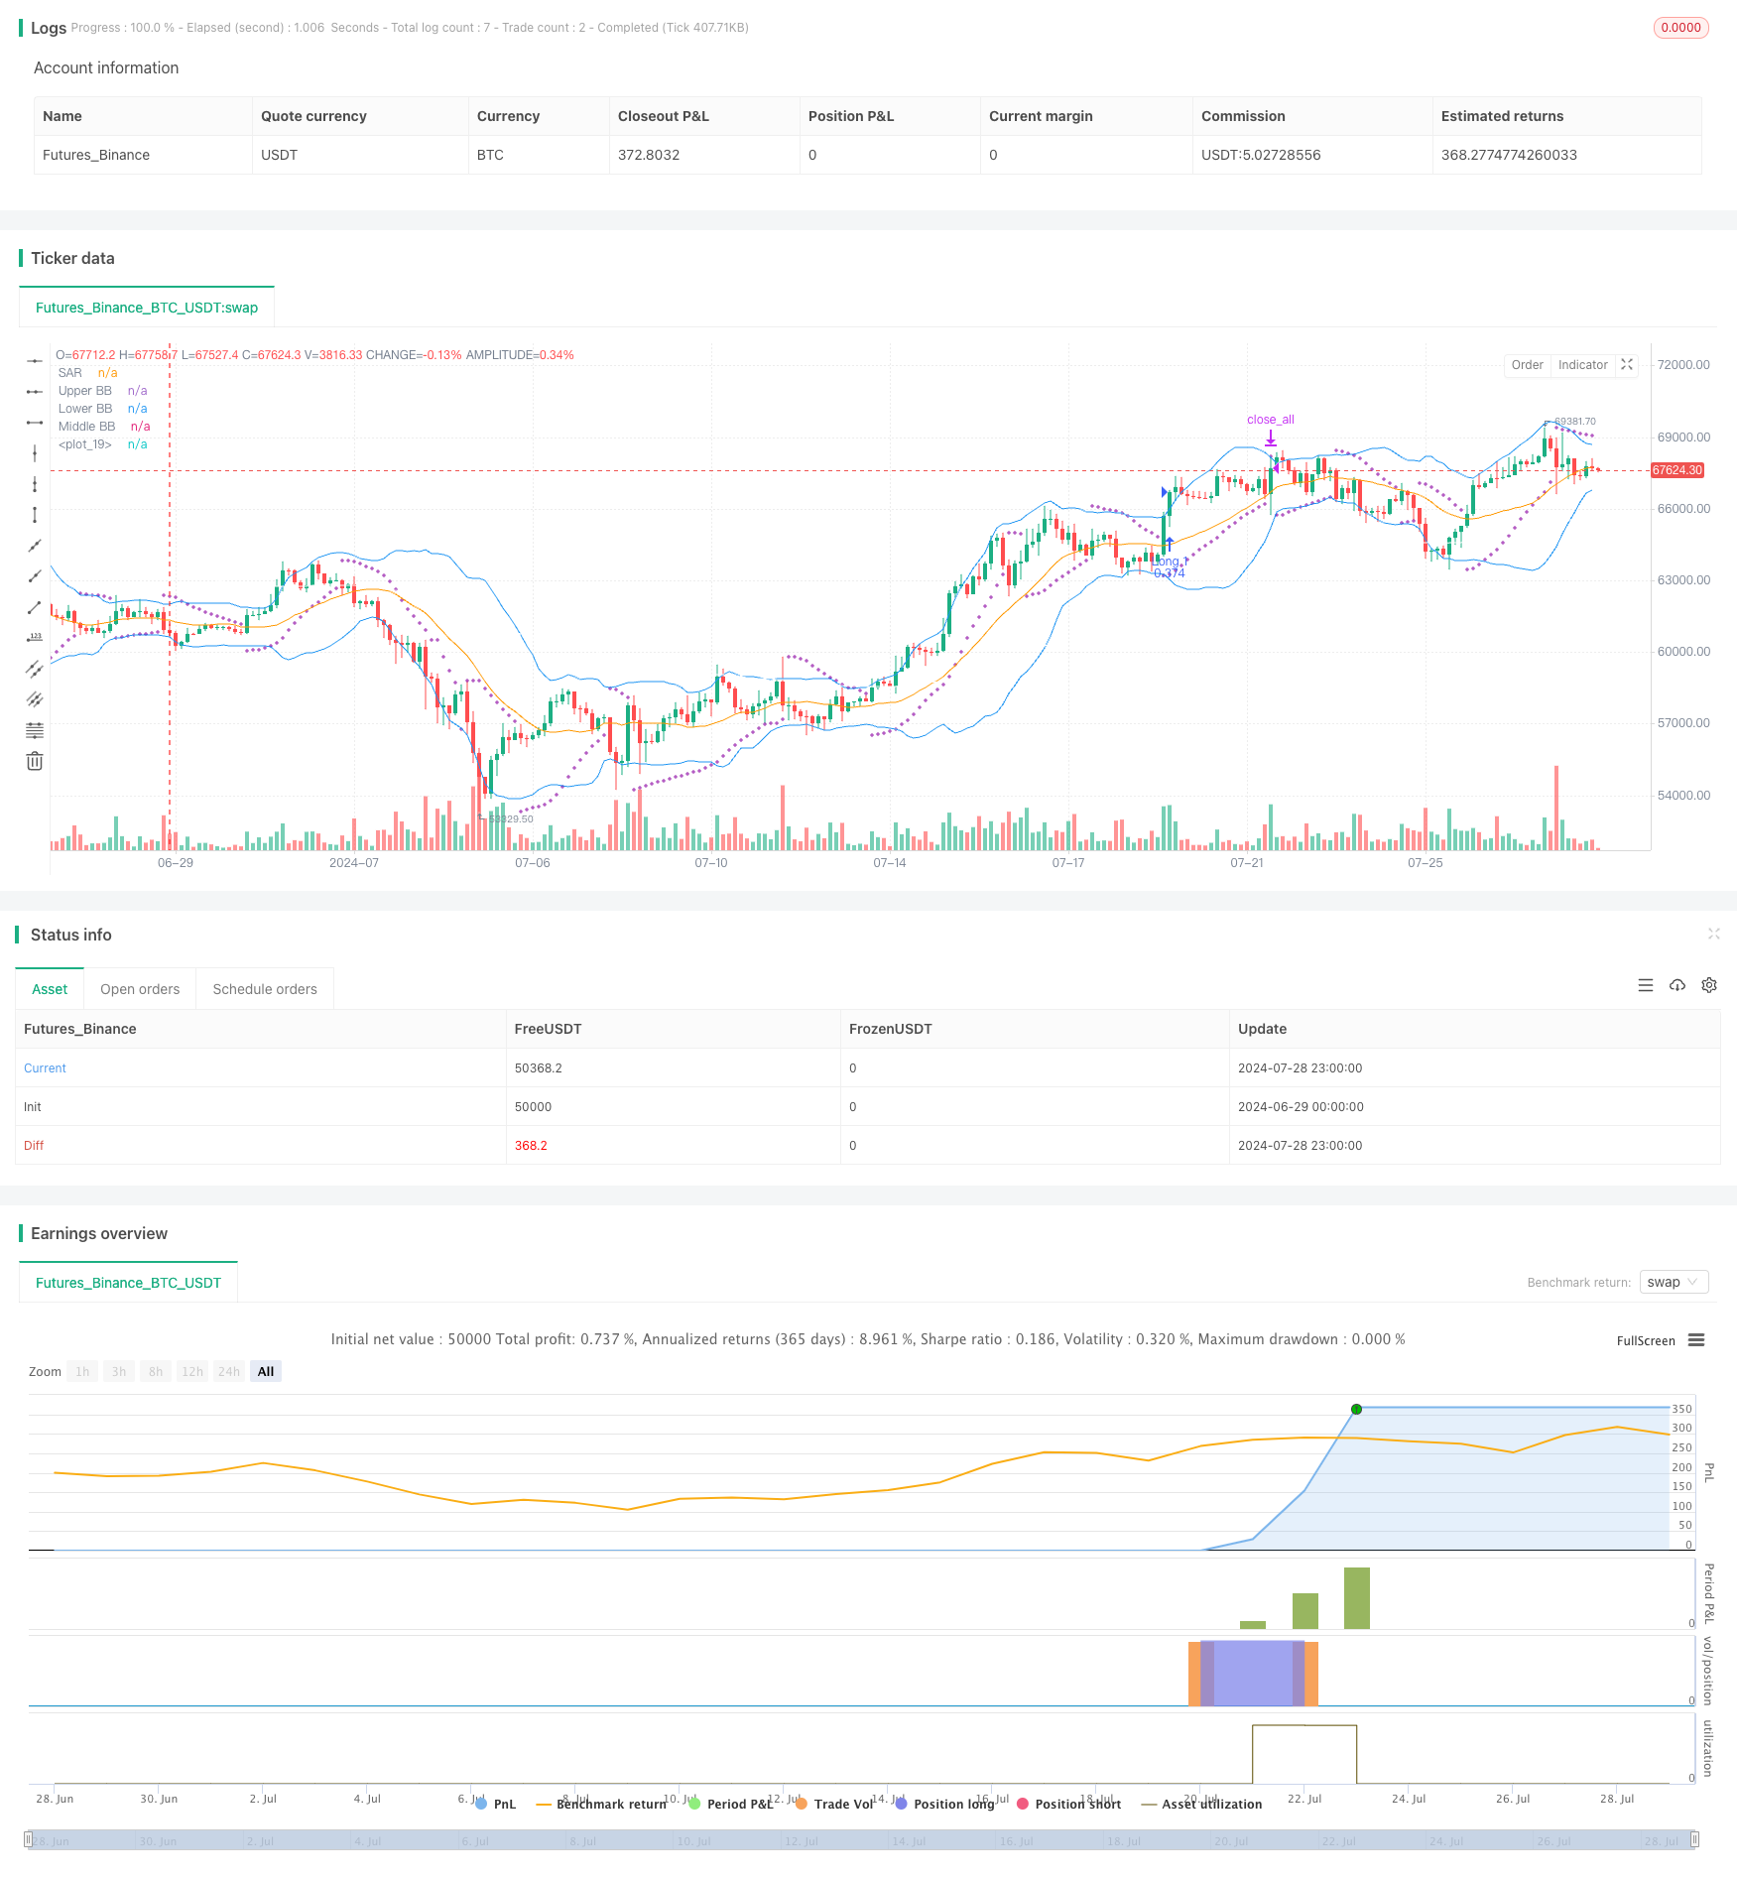Click the Estimated returns value 368.2774774260033

point(1509,155)
